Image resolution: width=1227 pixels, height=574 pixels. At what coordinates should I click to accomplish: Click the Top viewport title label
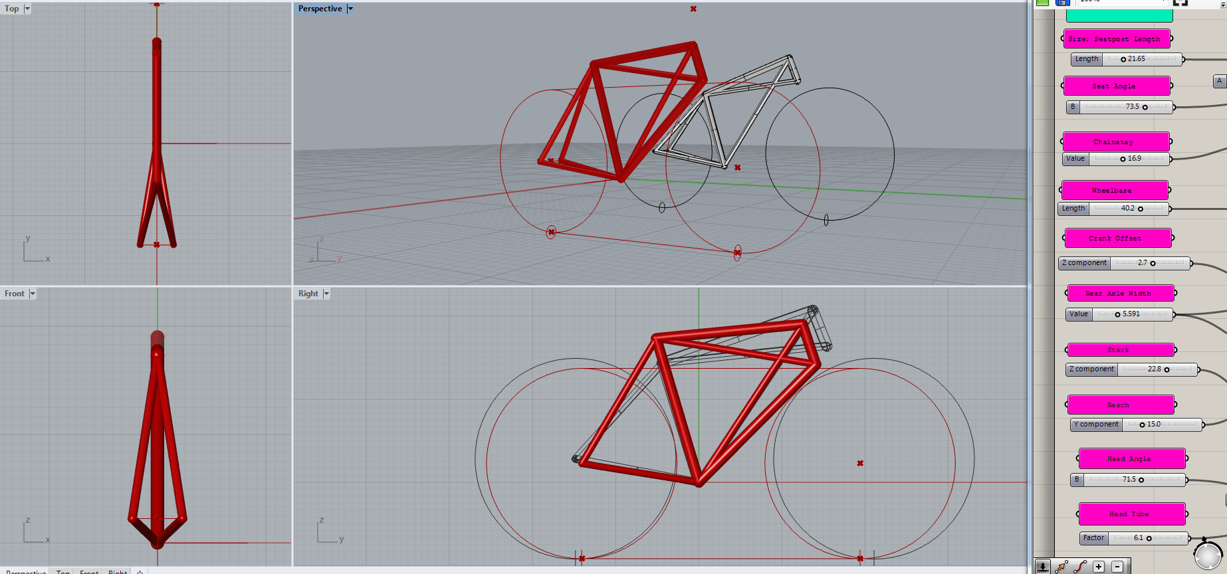point(12,9)
